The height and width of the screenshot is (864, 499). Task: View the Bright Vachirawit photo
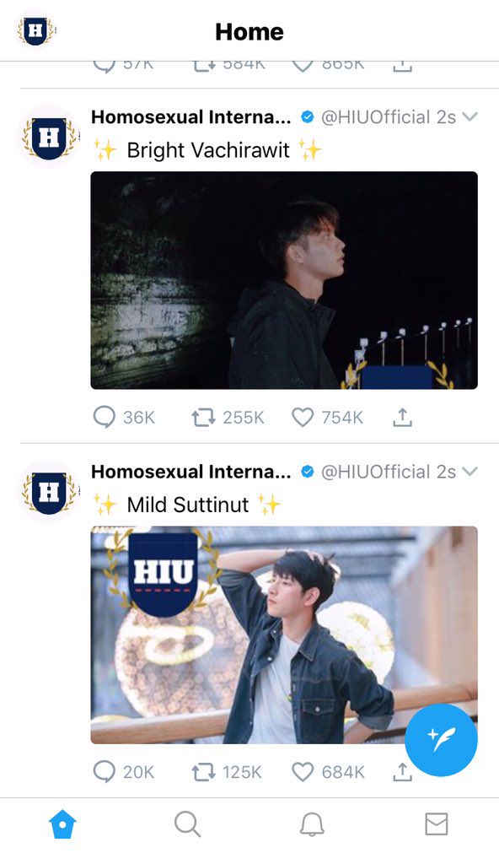[284, 280]
